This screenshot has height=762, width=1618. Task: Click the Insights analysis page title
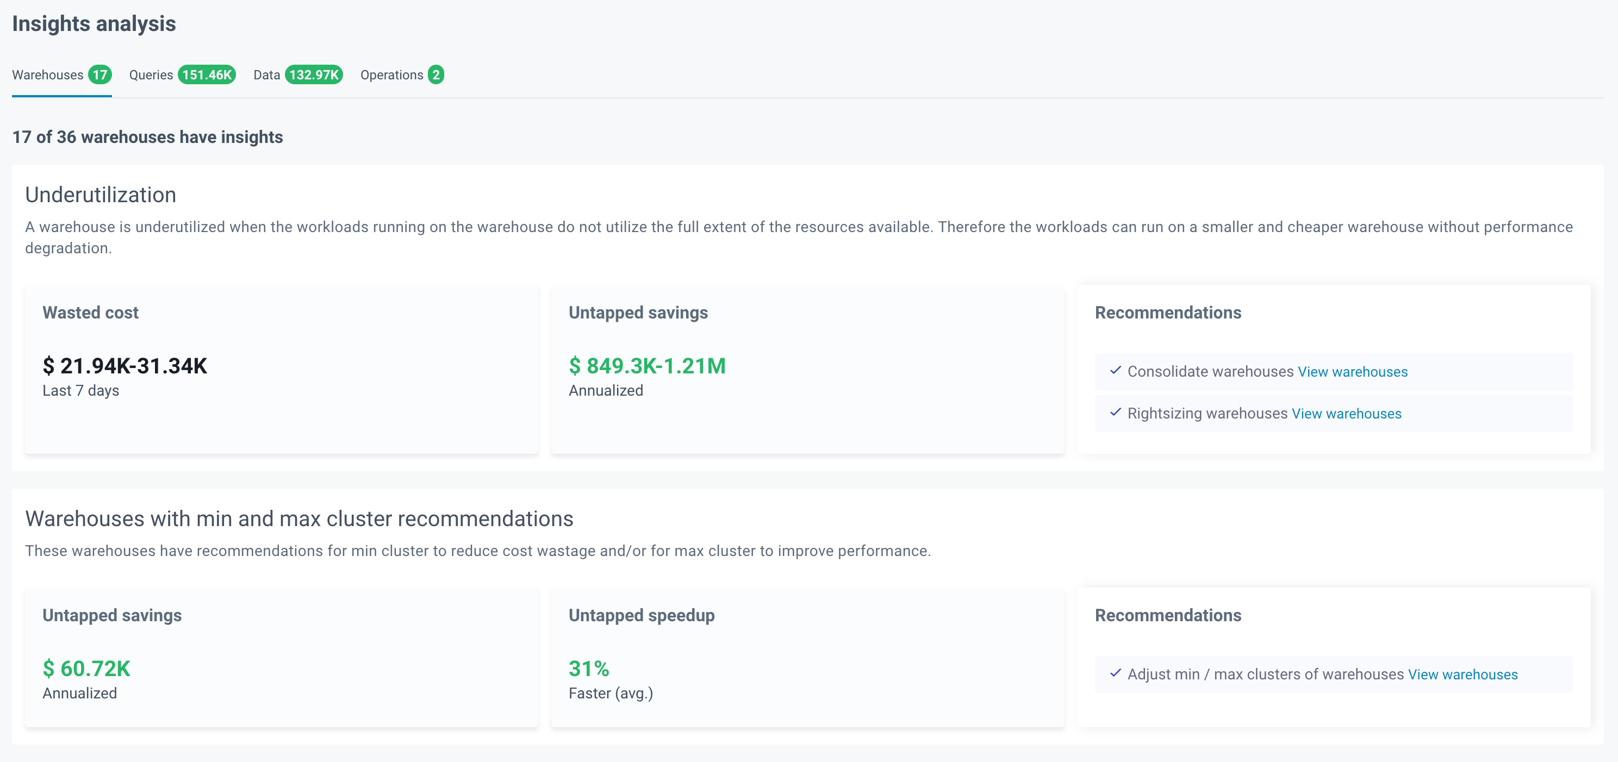94,24
